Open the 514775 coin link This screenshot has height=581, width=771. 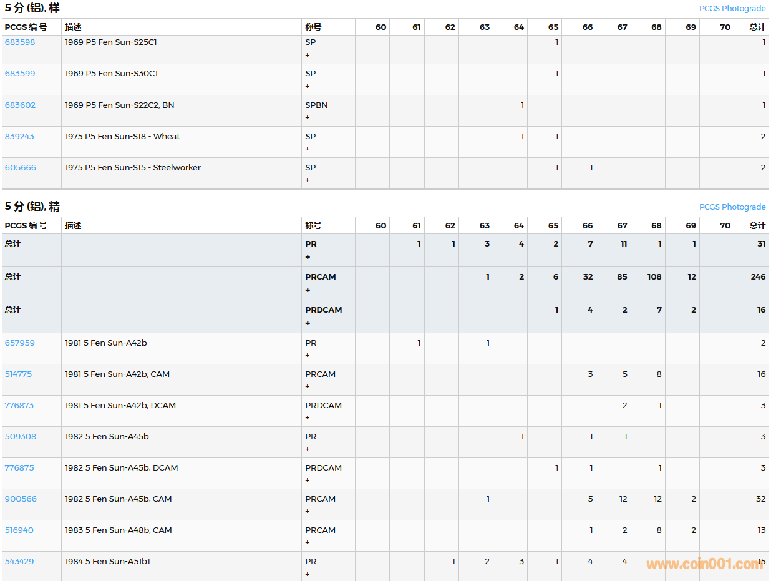tap(18, 374)
